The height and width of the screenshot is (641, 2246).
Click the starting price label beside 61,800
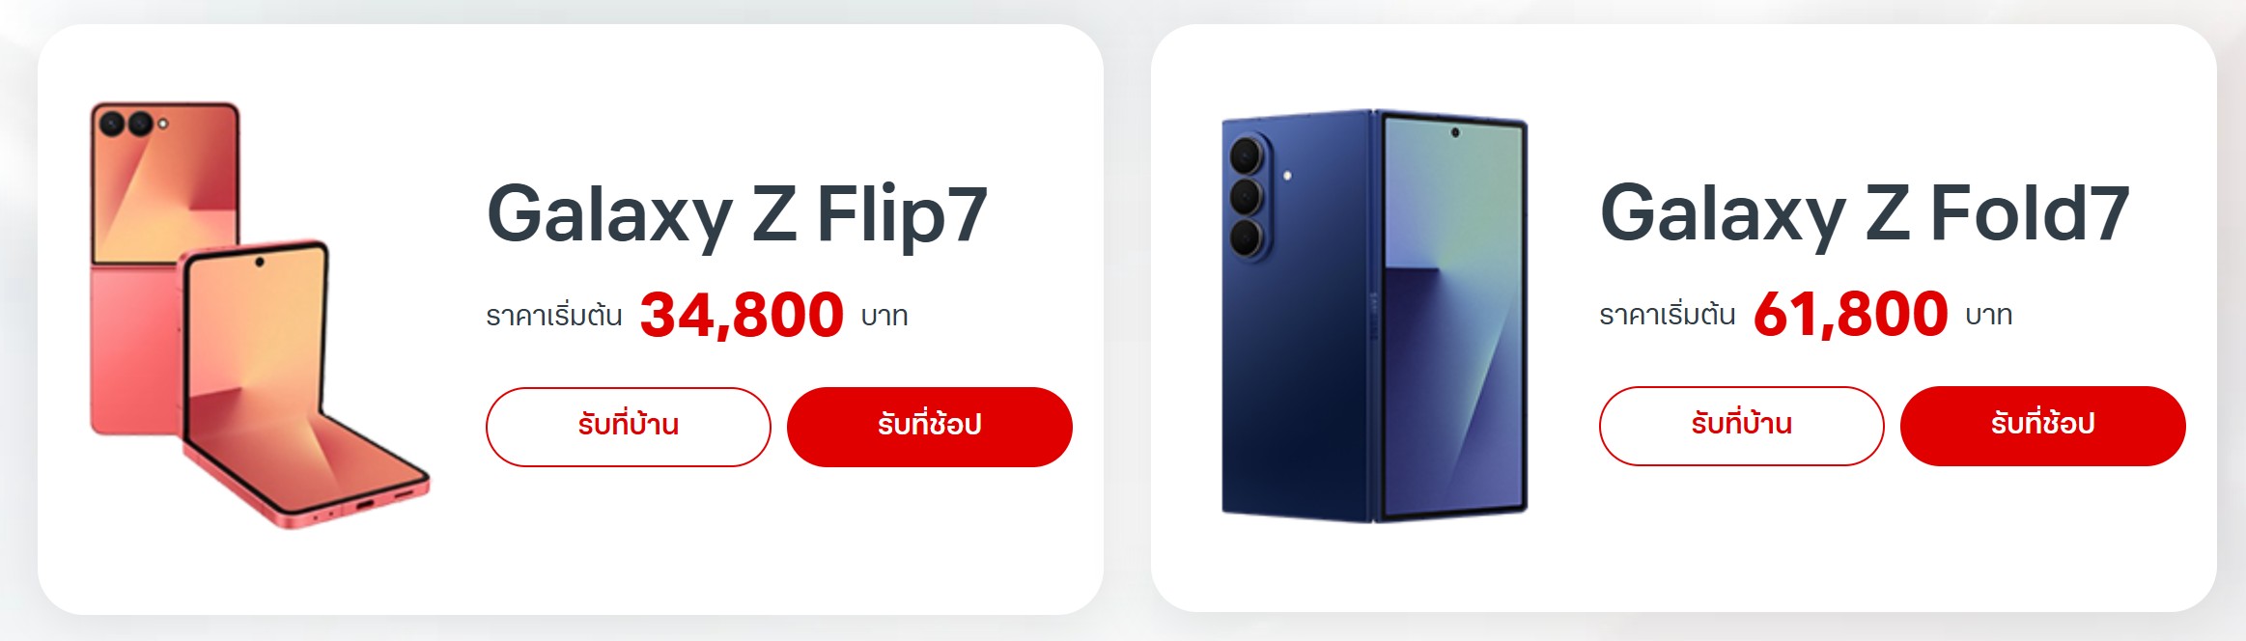1668,315
